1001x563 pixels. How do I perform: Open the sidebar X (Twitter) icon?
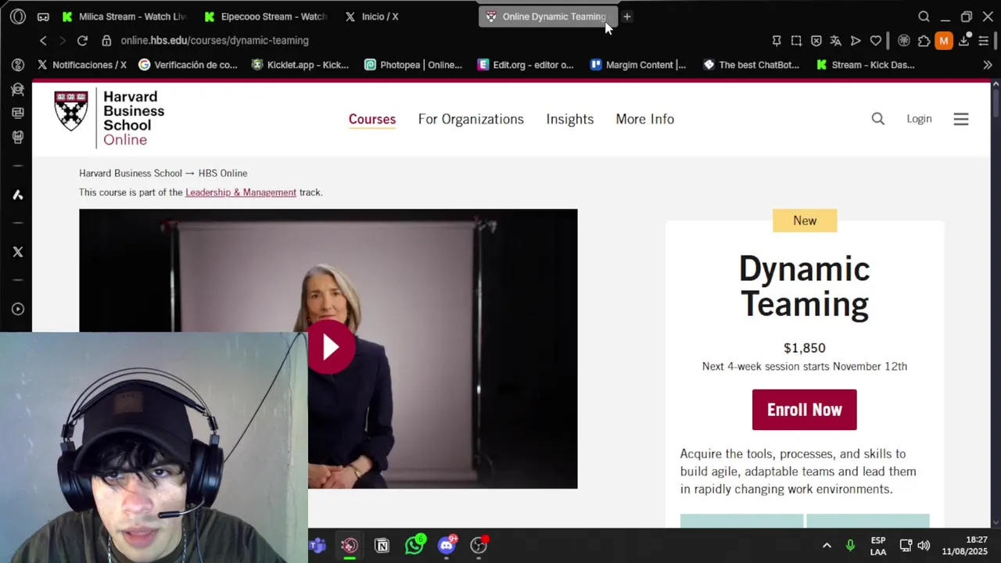point(18,252)
